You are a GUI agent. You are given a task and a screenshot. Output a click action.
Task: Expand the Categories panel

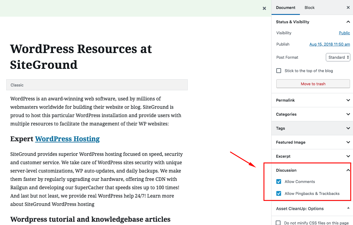(x=348, y=114)
